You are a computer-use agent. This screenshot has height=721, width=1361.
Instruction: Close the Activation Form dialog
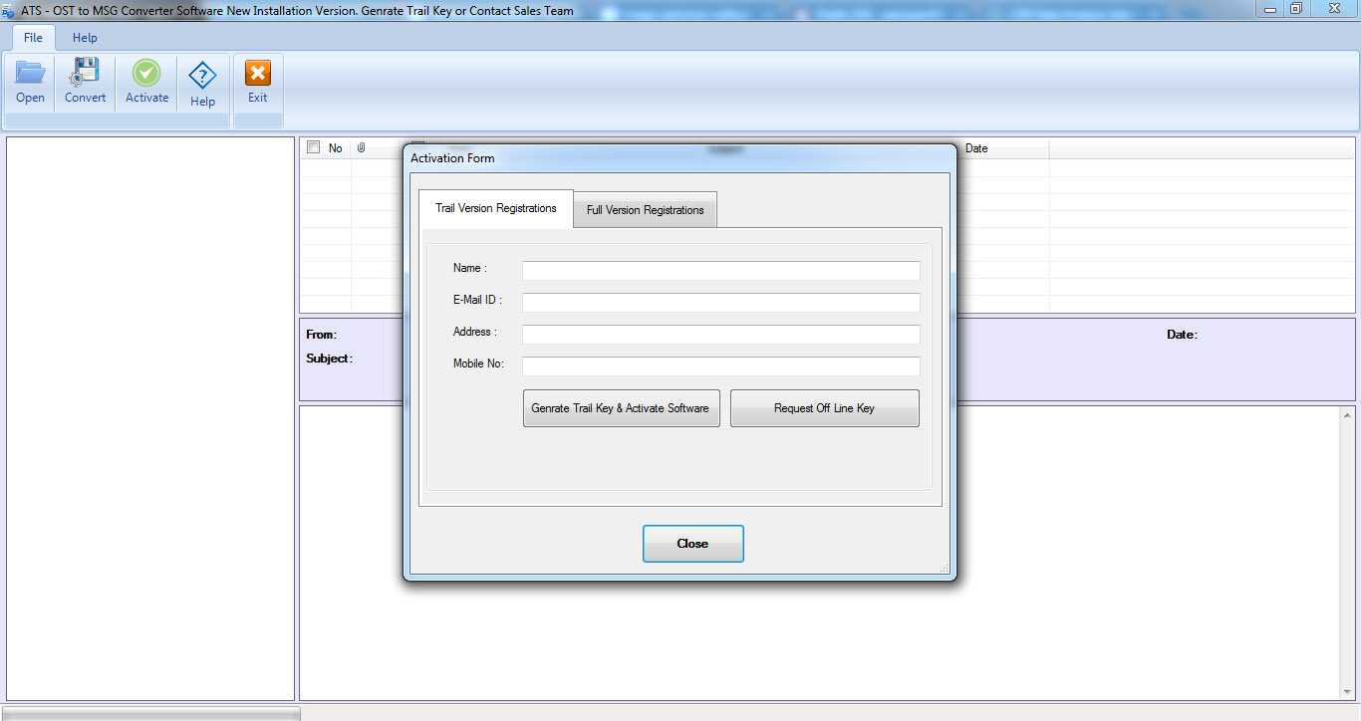(x=692, y=544)
